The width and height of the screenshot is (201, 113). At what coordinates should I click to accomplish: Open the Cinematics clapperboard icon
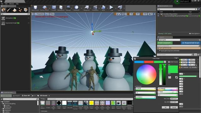pyautogui.click(x=95, y=8)
